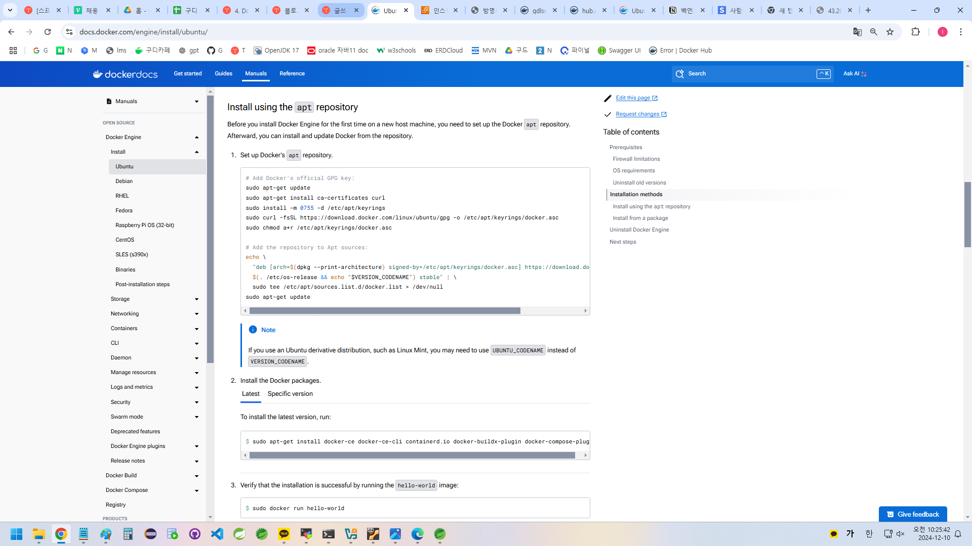Click the Ask AI sparkle button

[x=855, y=74]
